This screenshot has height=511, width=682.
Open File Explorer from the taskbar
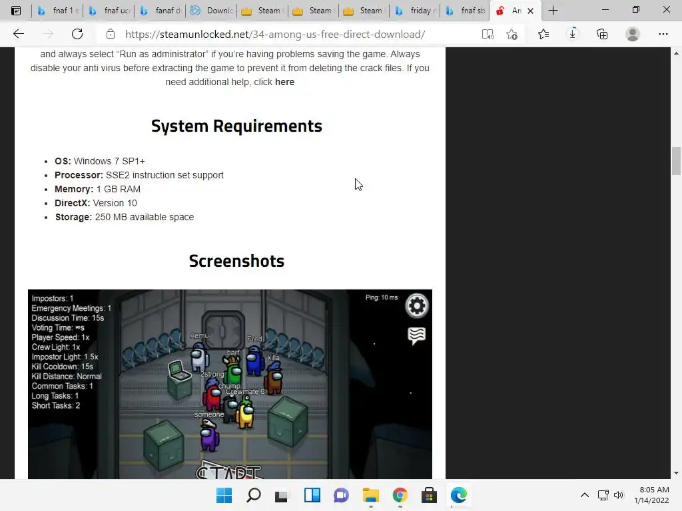click(x=370, y=495)
